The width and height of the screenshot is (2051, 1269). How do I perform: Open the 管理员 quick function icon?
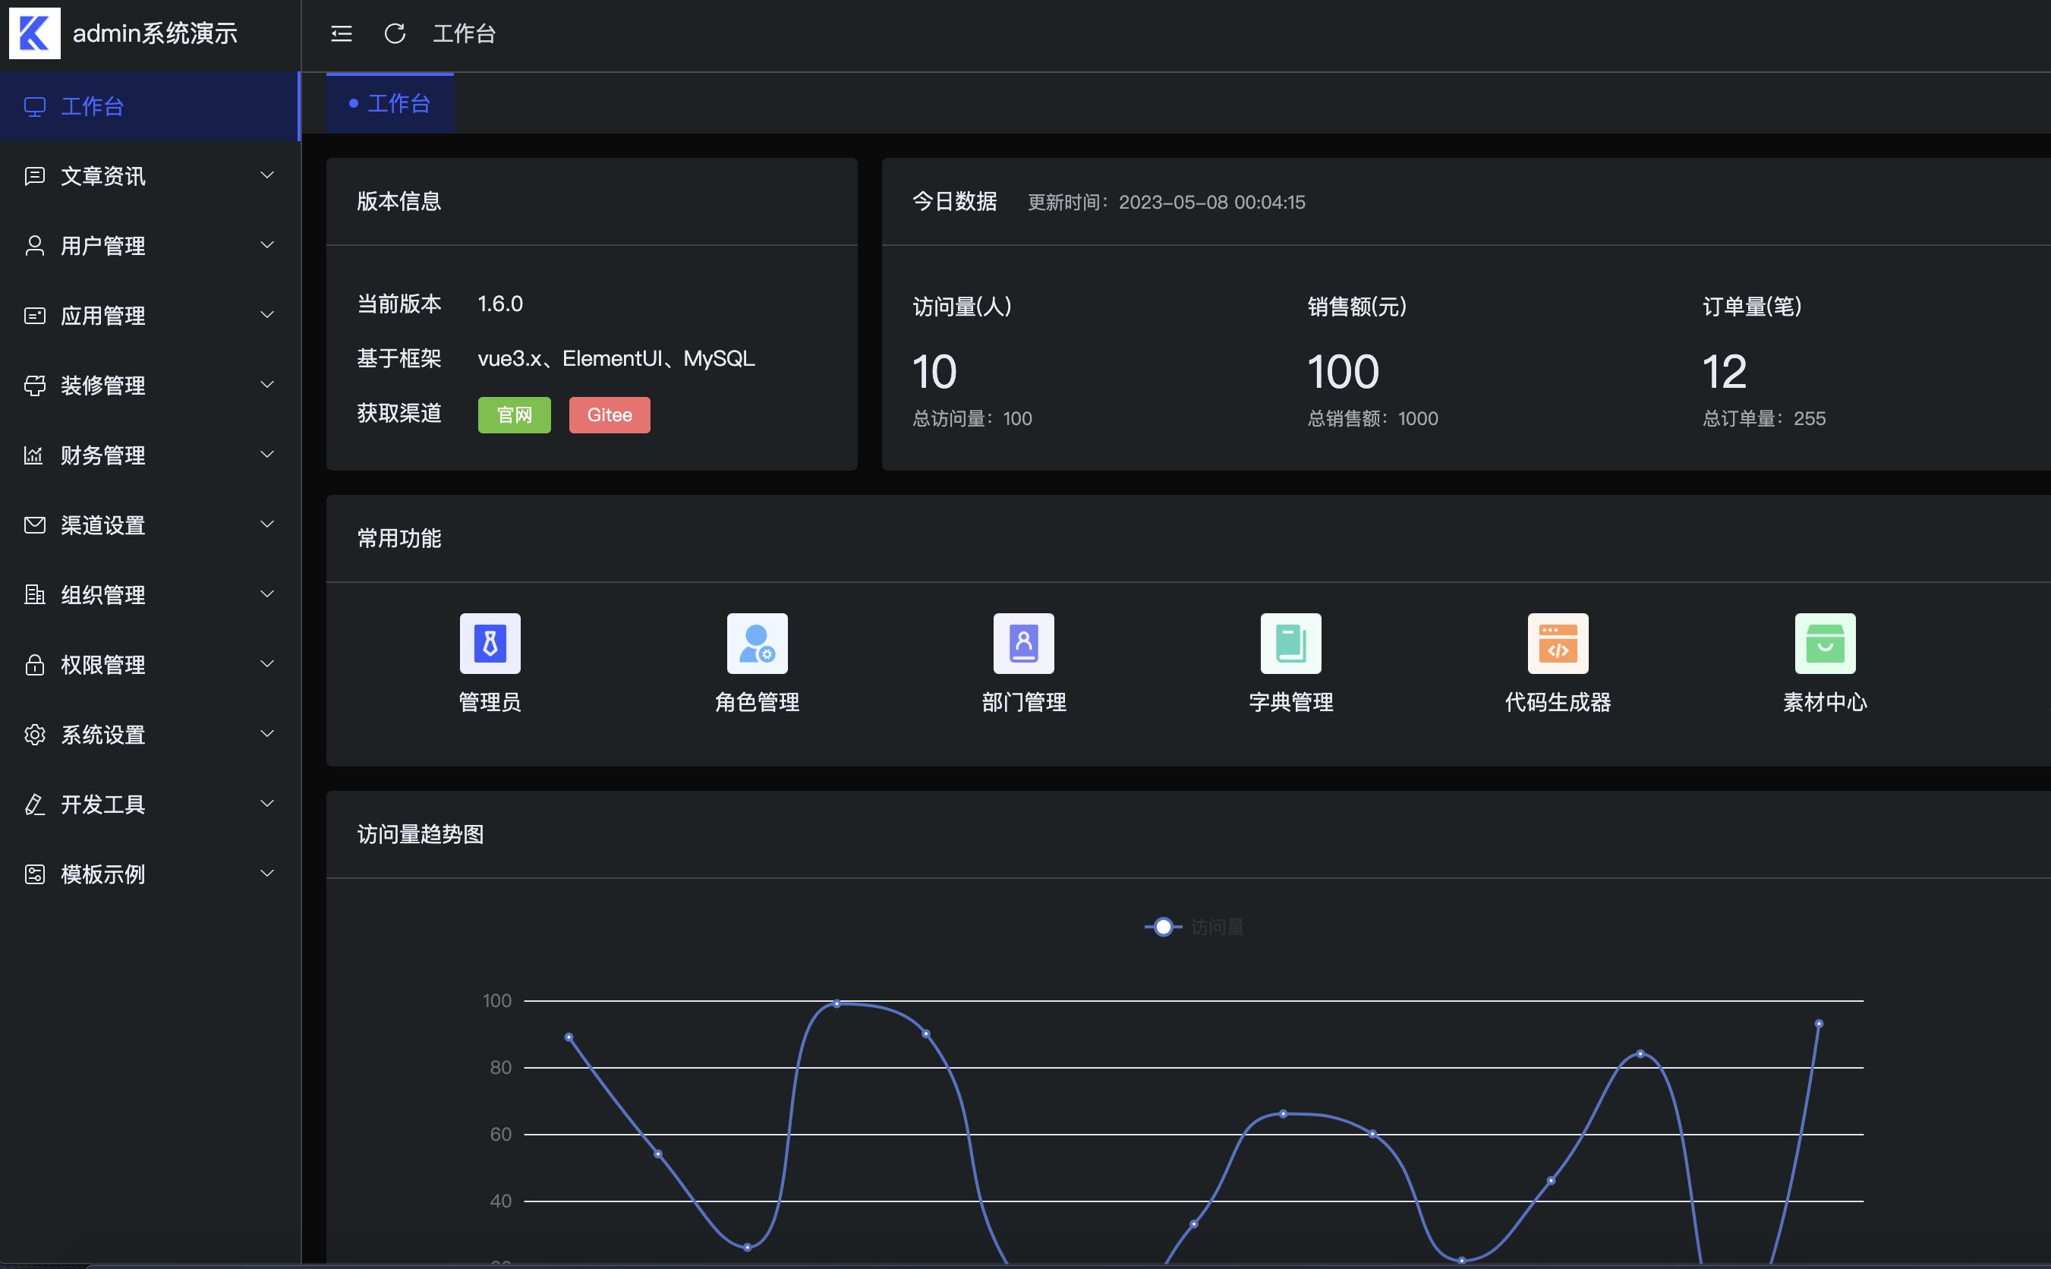[x=490, y=643]
